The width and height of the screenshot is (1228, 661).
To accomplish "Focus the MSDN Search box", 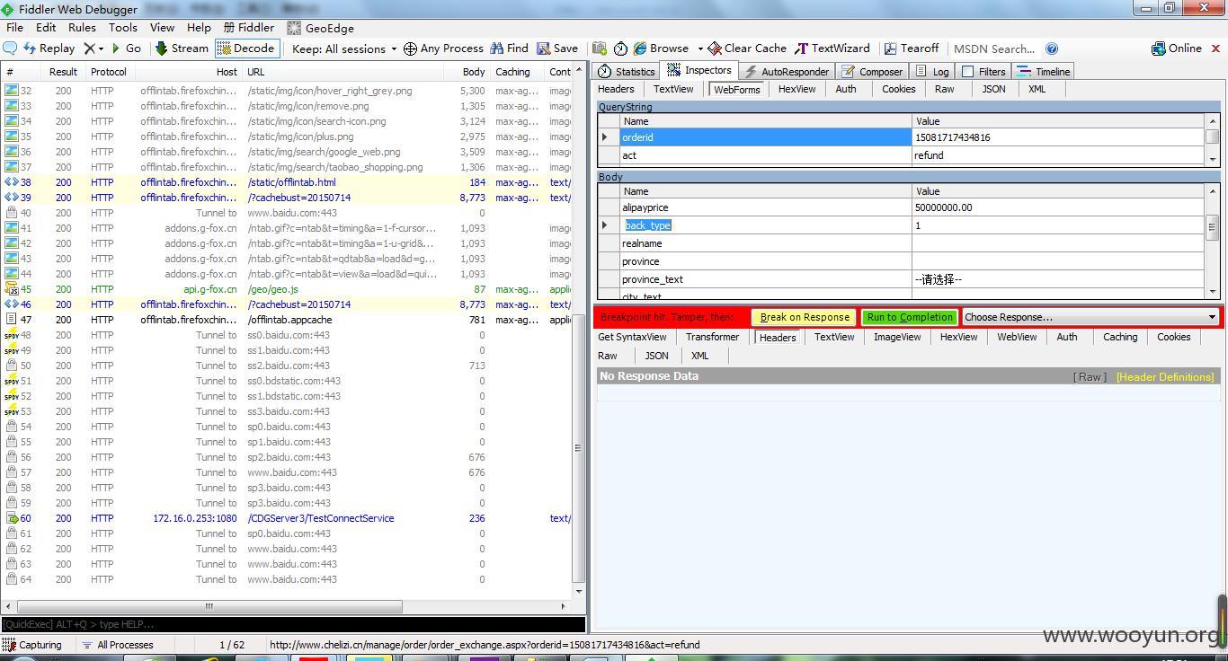I will click(x=995, y=48).
